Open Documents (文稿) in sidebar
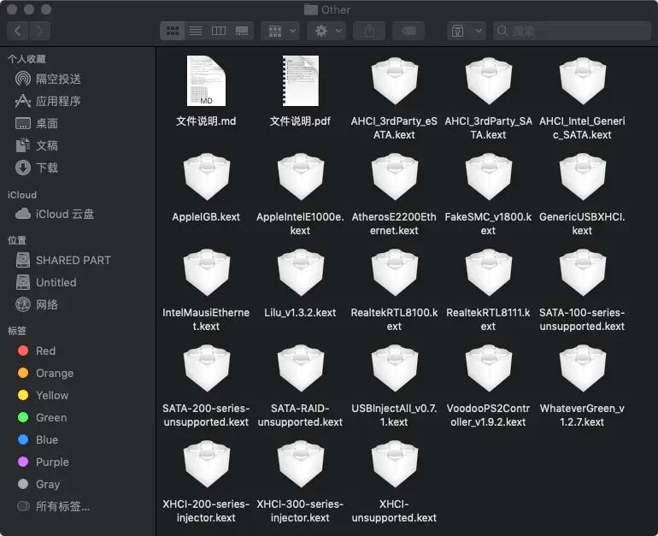 (37, 145)
